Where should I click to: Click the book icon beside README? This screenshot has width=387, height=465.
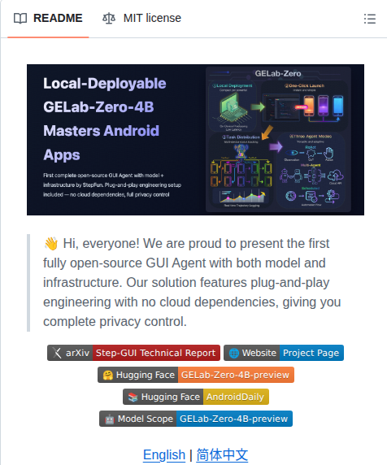coord(20,19)
